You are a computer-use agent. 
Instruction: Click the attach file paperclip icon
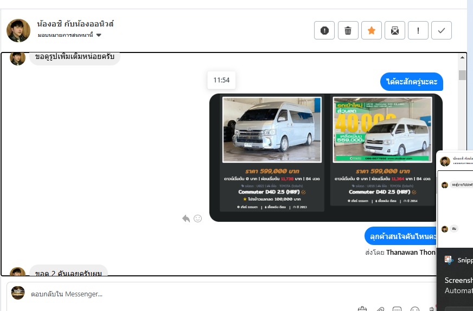380,309
